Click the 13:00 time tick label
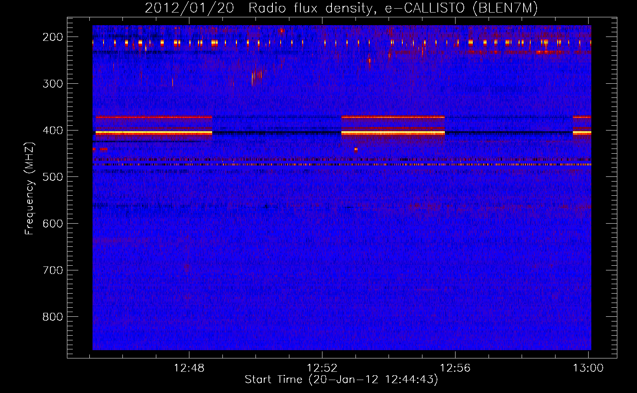This screenshot has width=637, height=393. (x=588, y=368)
